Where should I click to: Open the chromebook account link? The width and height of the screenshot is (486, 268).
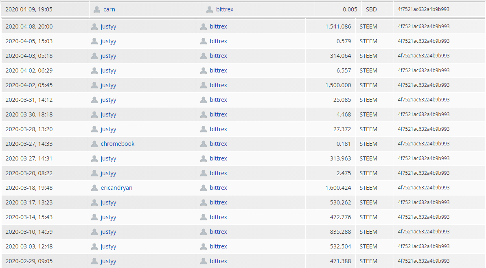(118, 144)
